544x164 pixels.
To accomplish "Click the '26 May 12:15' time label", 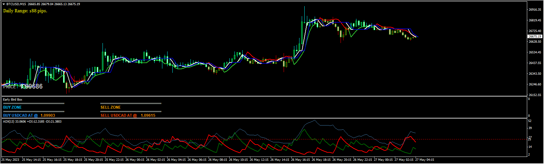I will (259, 160).
